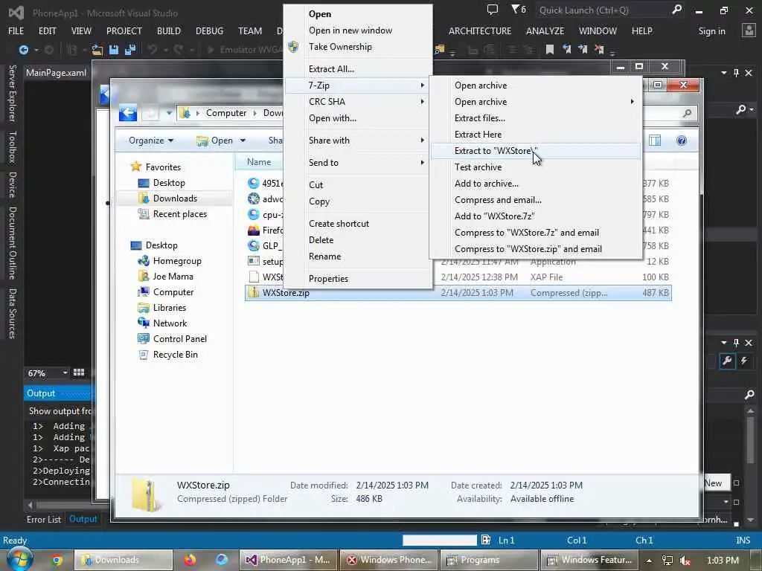Click Explorer help question mark icon
Viewport: 762px width, 571px height.
[682, 141]
